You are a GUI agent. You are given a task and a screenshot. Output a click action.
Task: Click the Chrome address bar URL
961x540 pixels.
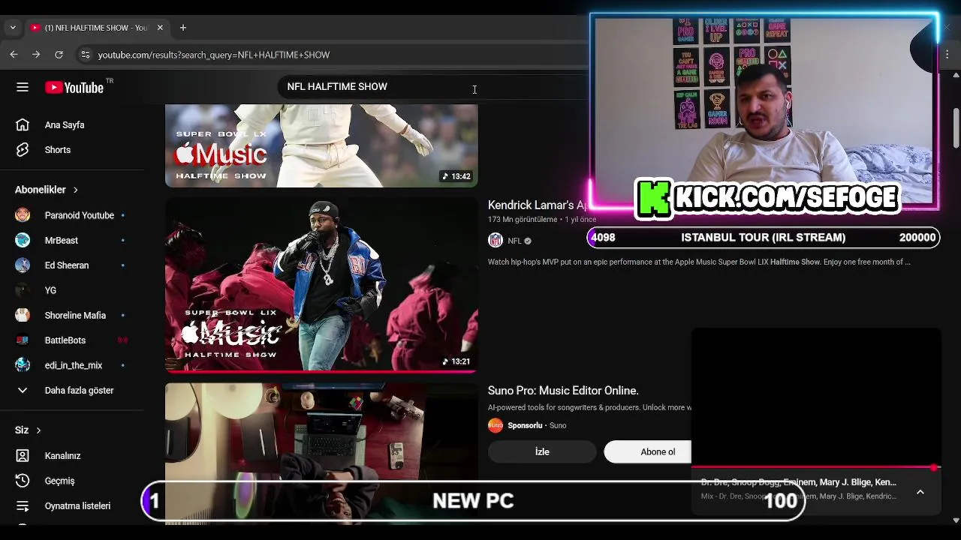214,55
